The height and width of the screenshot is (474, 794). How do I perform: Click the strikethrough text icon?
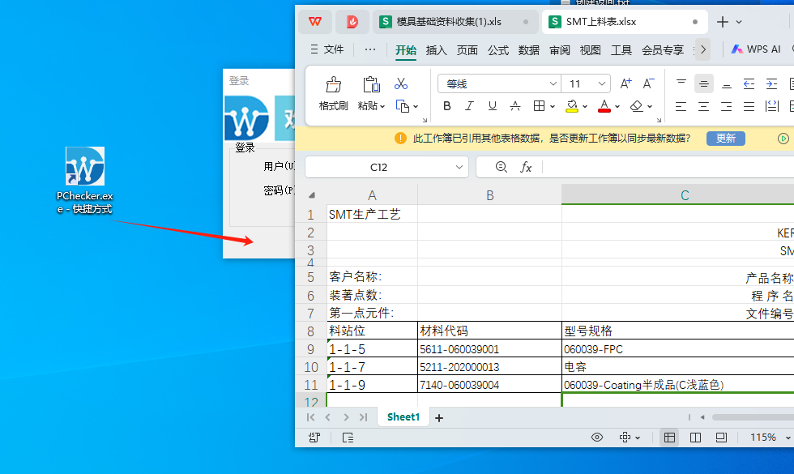(x=514, y=106)
